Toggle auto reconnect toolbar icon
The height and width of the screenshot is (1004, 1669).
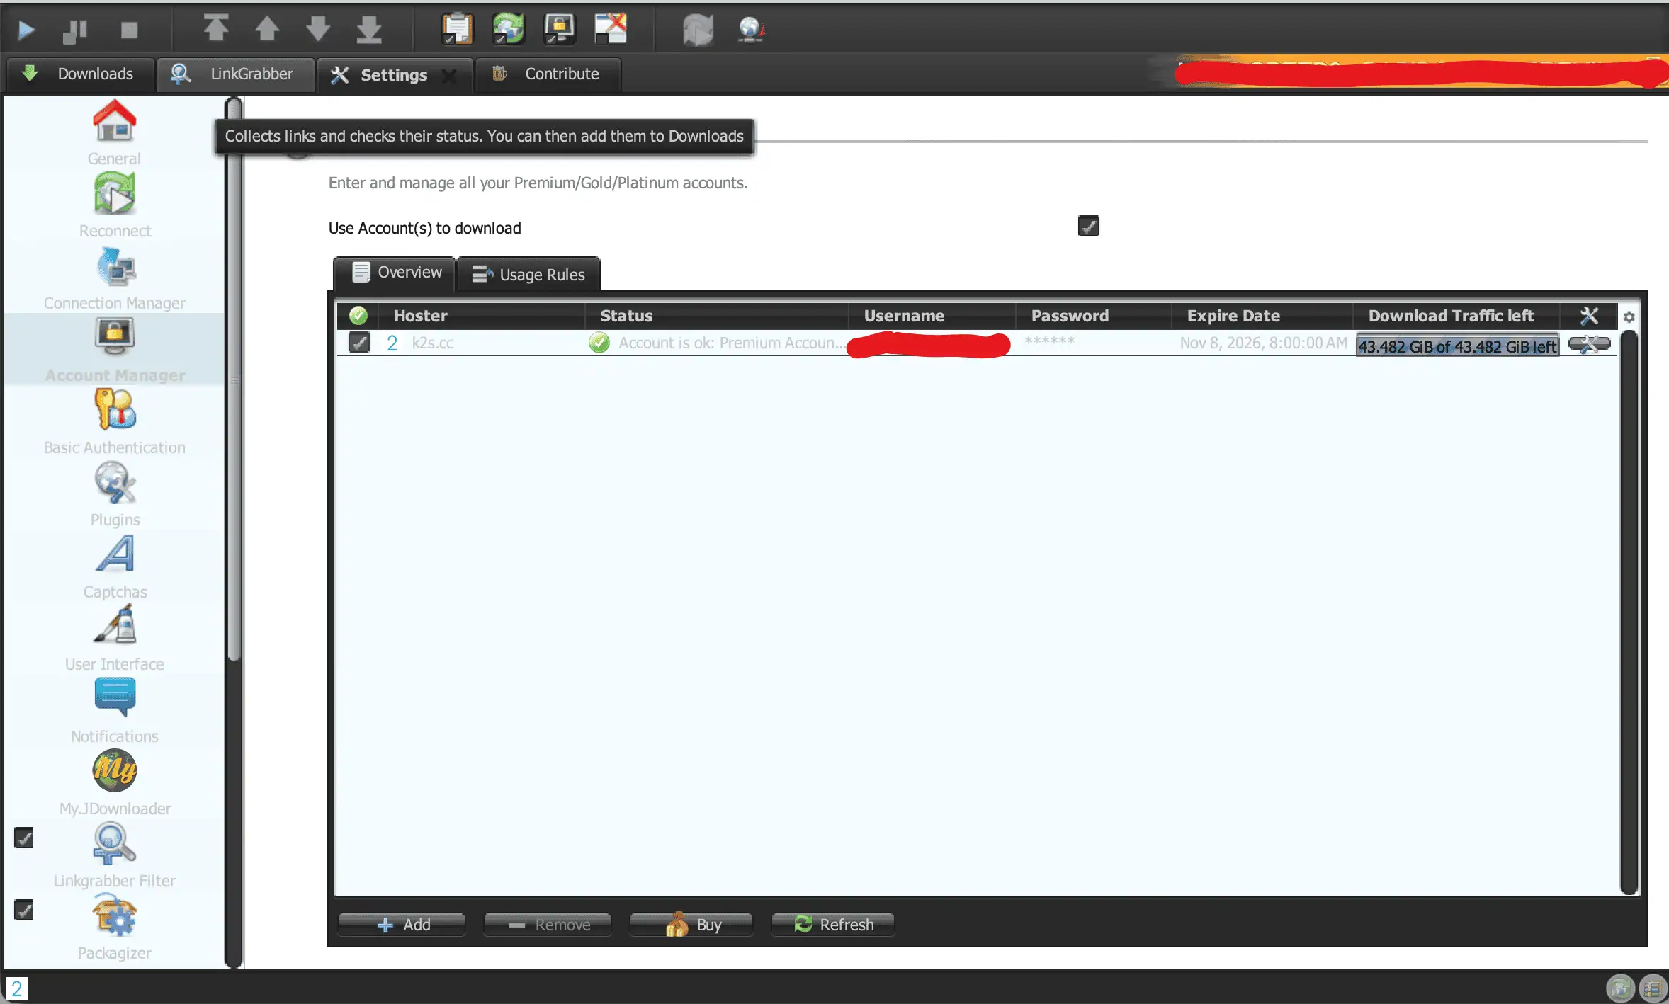(x=509, y=29)
